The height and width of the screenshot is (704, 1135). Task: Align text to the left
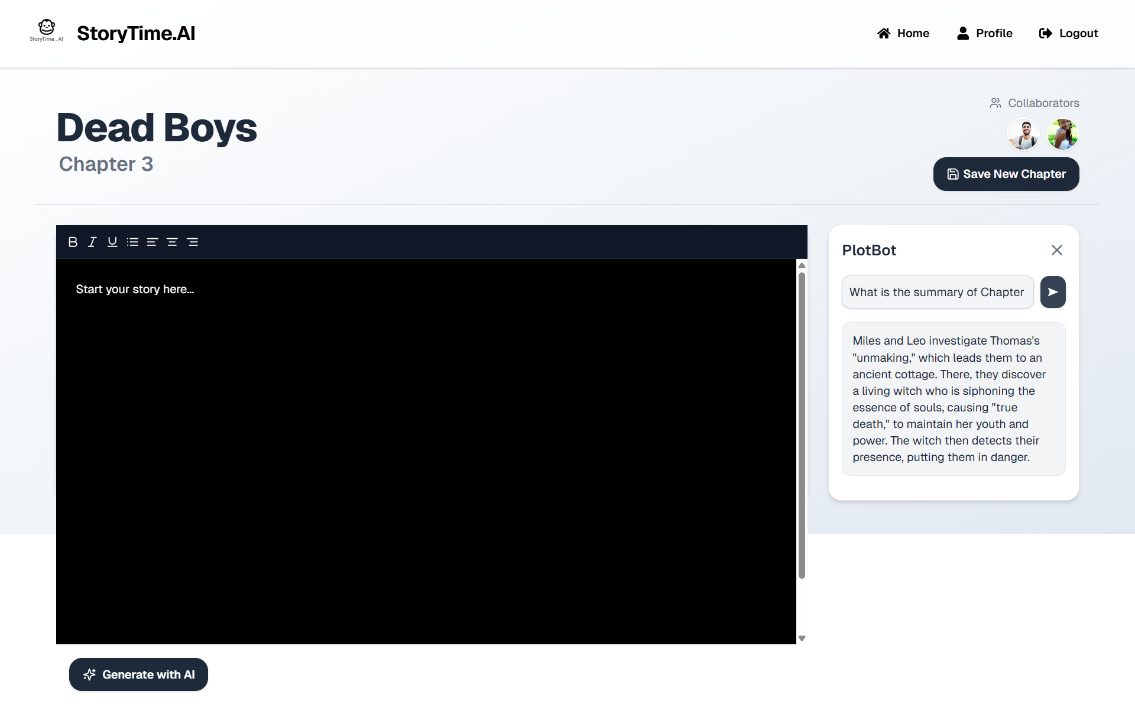(153, 242)
